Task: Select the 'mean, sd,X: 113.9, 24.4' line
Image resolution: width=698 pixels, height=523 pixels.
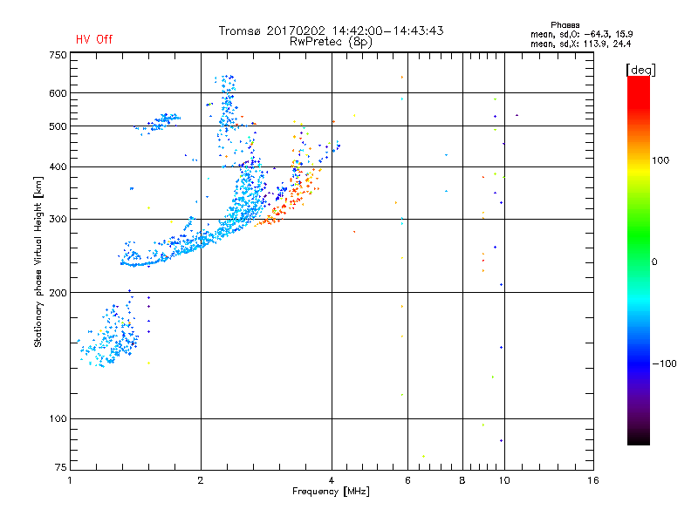Action: click(580, 44)
